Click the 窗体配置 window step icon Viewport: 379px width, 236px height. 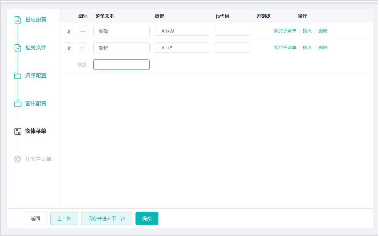(18, 103)
